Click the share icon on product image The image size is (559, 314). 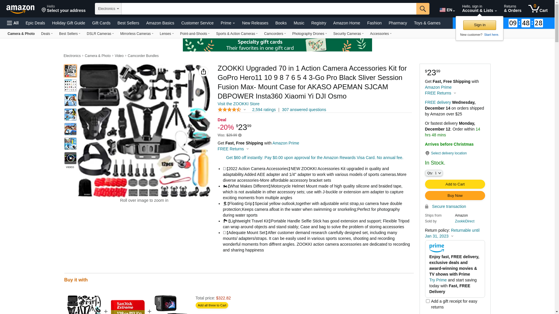tap(204, 72)
